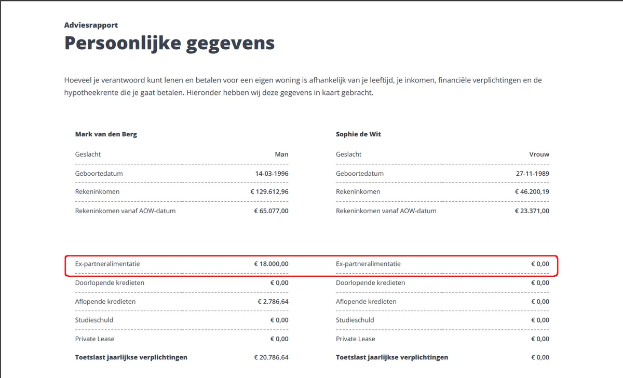623x378 pixels.
Task: Select Mark's 'Doorlopende kredieten' label
Action: 110,283
